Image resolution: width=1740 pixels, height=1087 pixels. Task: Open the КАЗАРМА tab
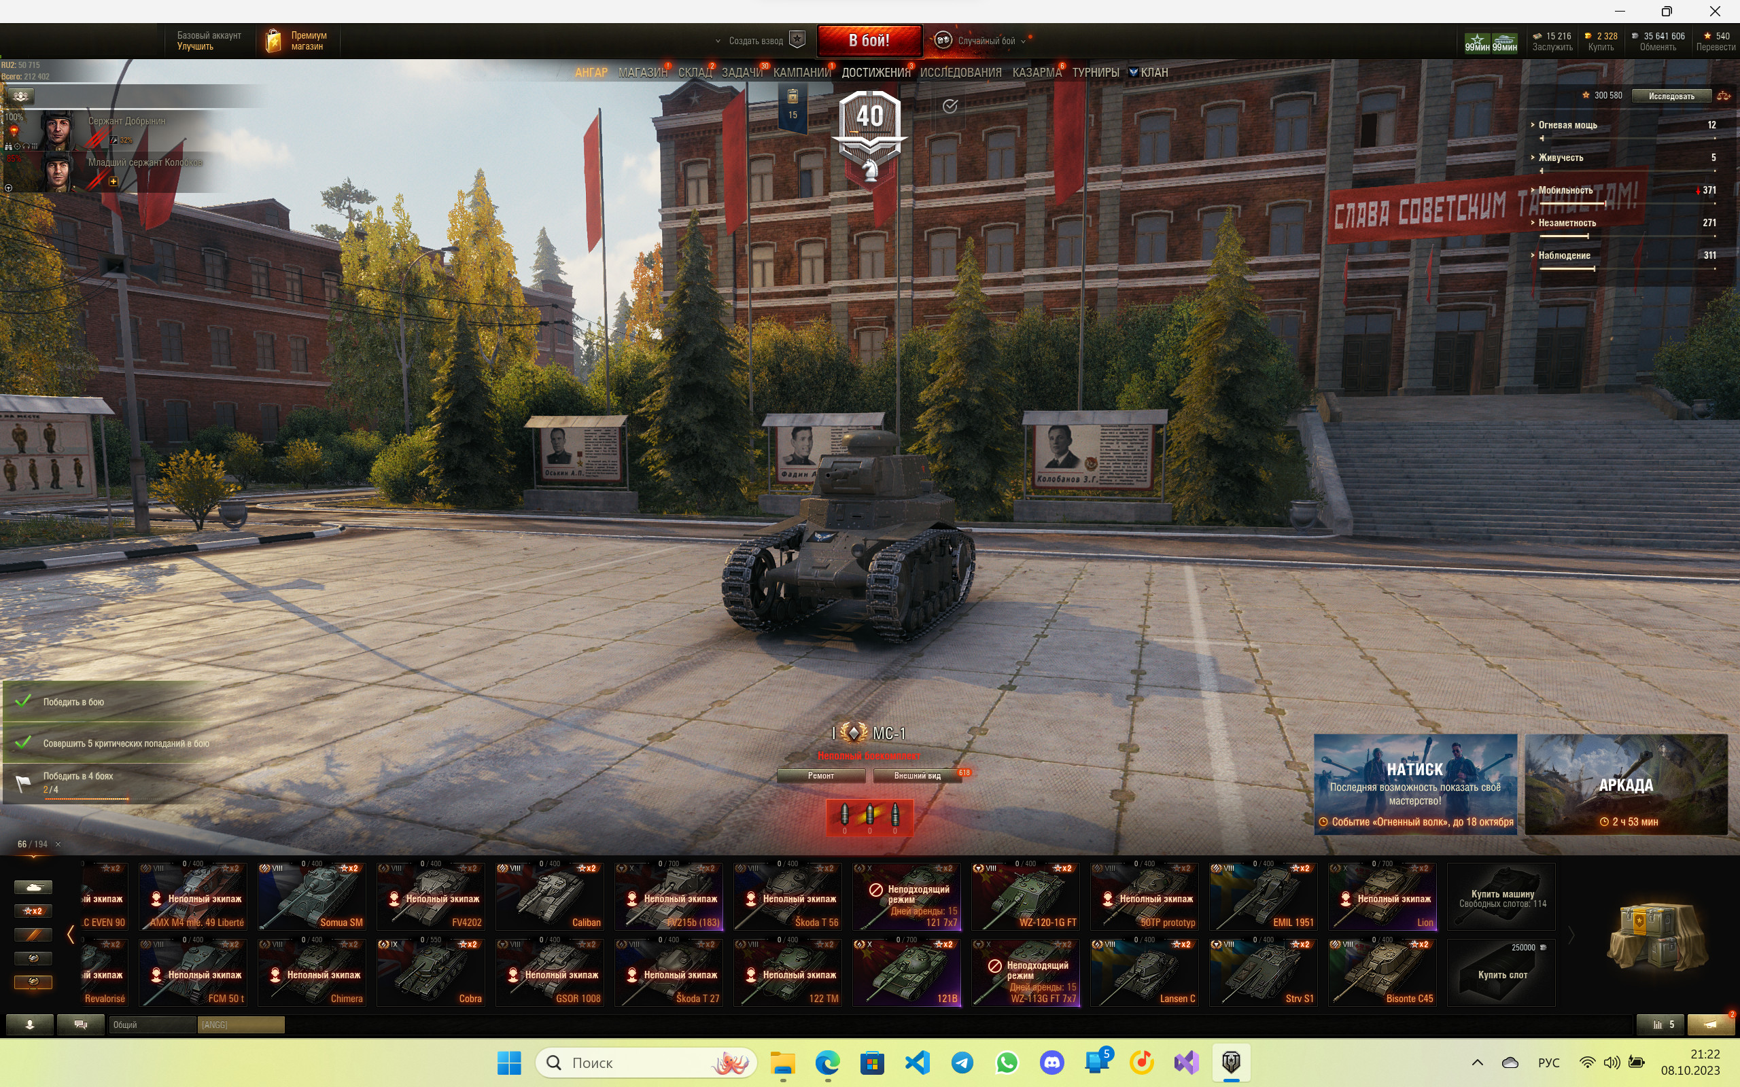click(1037, 73)
